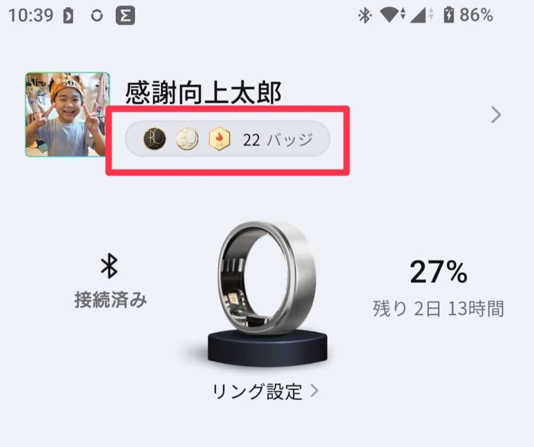This screenshot has width=534, height=447.
Task: Tap the user profile photo
Action: point(67,114)
